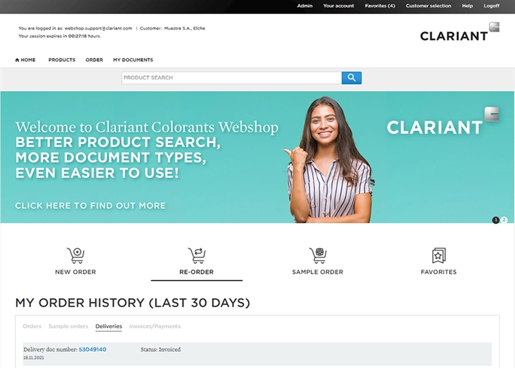Go to banner slide 2 indicator
Image resolution: width=515 pixels, height=368 pixels.
(x=504, y=219)
